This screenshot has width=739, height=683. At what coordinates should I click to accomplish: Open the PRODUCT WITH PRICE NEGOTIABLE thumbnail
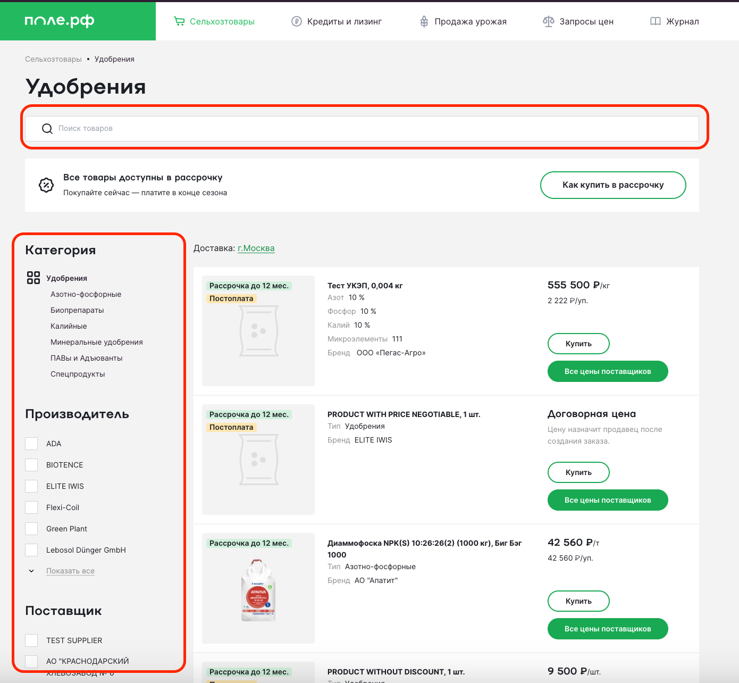point(258,460)
